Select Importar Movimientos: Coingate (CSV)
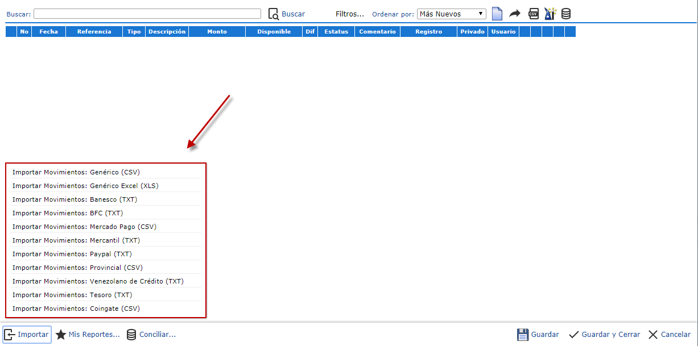 coord(105,308)
